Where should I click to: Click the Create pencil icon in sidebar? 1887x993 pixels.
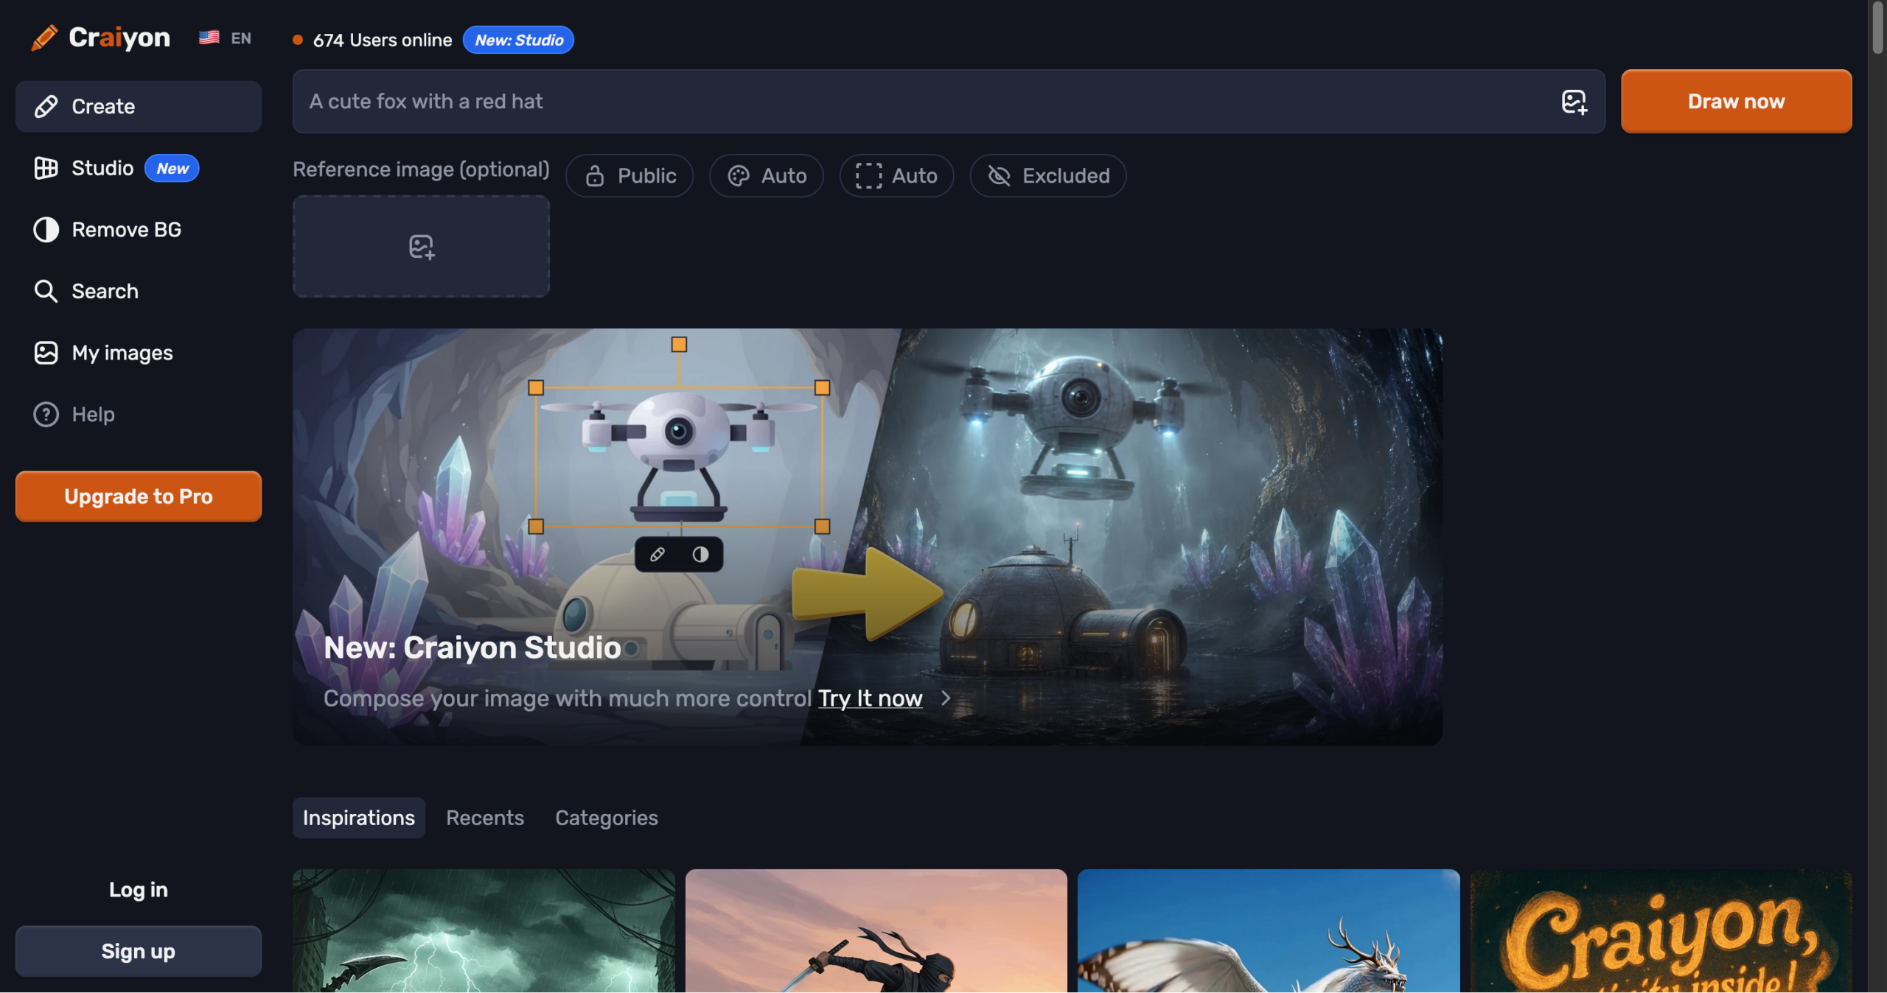(x=46, y=106)
